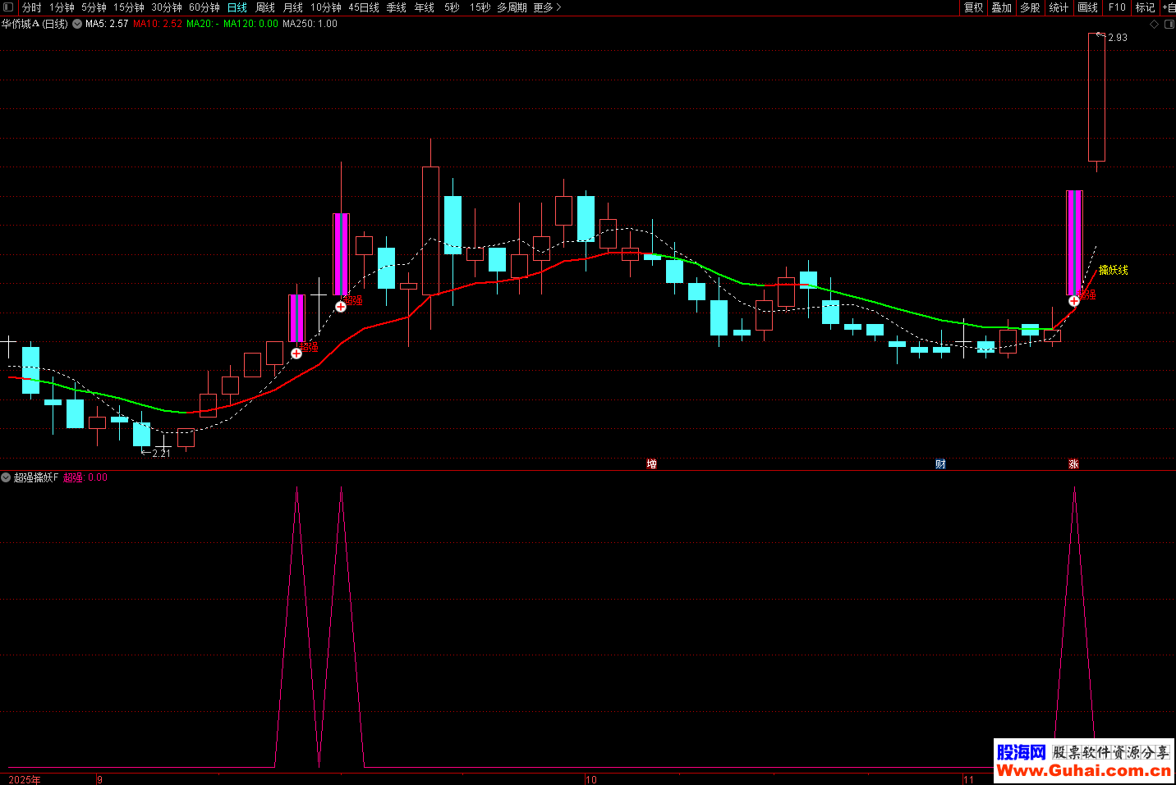Open the 画线 drawing tools
1176x785 pixels.
pos(1088,7)
